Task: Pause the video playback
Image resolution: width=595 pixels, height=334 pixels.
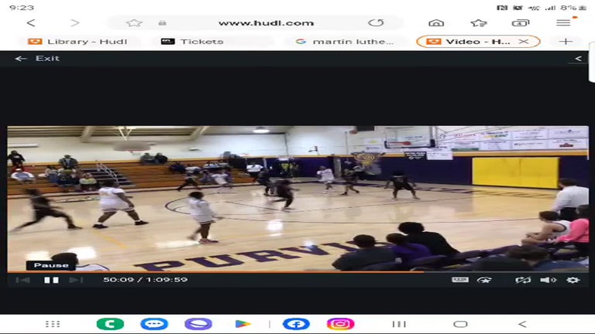Action: click(x=51, y=280)
